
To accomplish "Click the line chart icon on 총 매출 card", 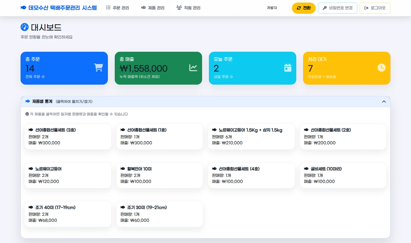I will click(x=193, y=68).
